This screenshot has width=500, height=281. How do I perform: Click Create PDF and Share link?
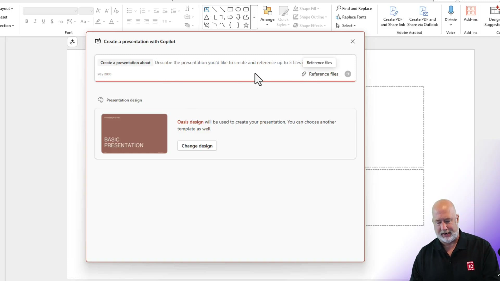click(x=393, y=16)
